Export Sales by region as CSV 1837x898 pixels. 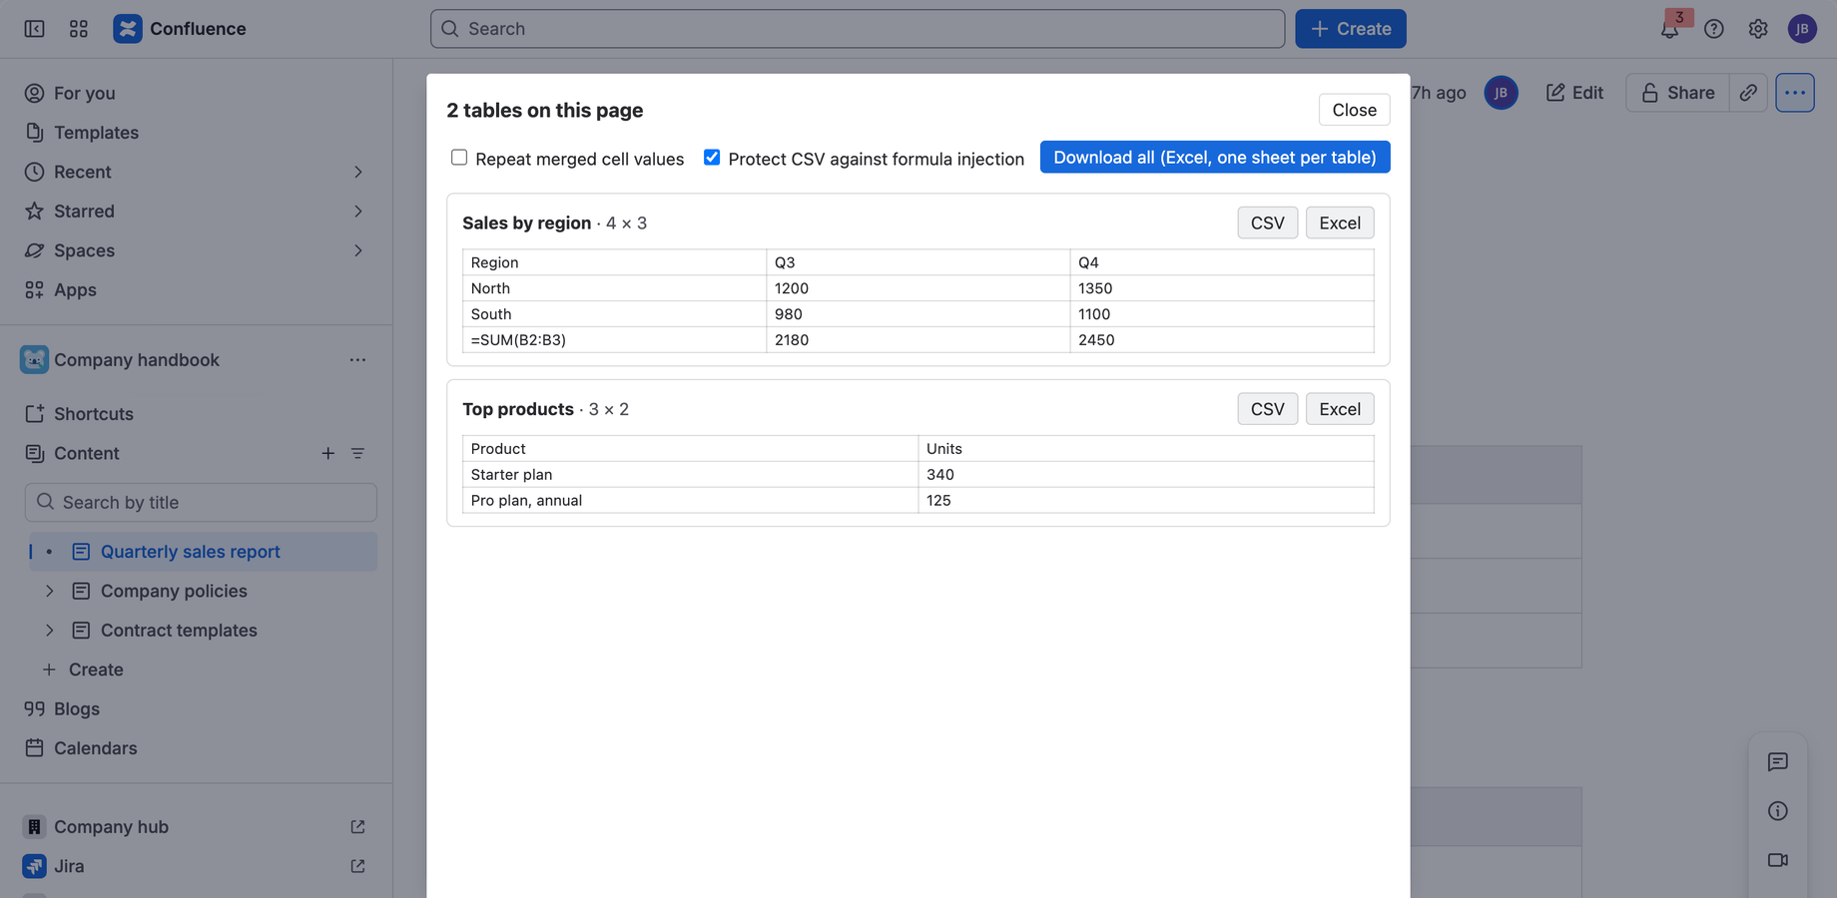tap(1268, 224)
